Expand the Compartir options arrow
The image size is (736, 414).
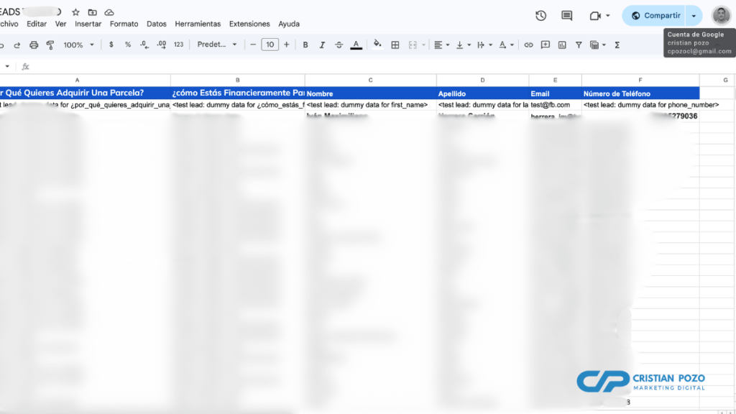pos(694,16)
